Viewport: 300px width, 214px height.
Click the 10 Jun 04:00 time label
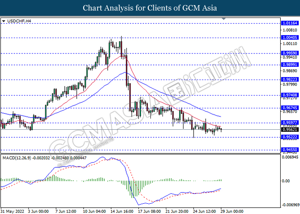click(94, 211)
